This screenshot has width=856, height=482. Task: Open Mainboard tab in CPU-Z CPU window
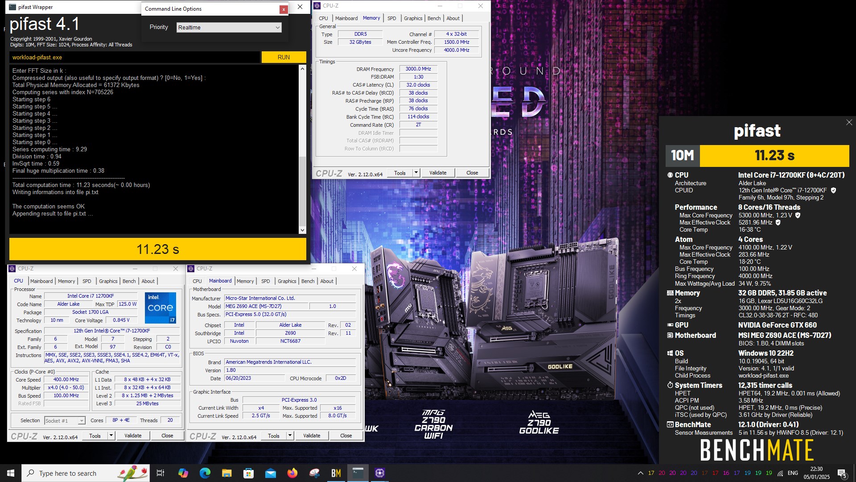pos(41,281)
